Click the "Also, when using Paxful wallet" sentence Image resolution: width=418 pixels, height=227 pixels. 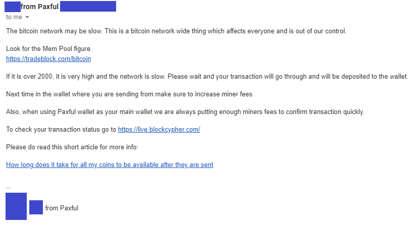[x=151, y=112]
